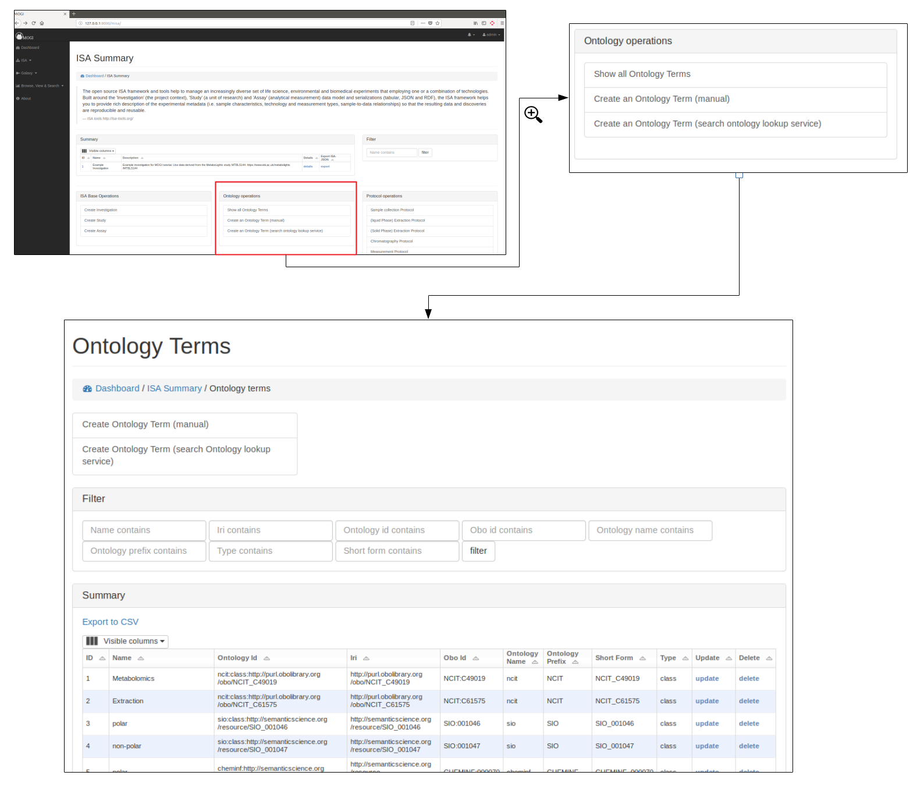Click the red lifebuoy extension icon

coord(492,23)
